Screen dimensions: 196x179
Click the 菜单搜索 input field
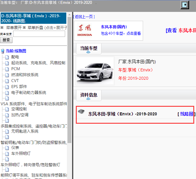(x=39, y=34)
